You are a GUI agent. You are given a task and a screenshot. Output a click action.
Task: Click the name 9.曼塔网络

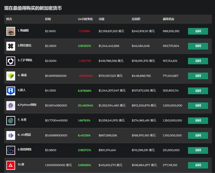[x=24, y=149]
